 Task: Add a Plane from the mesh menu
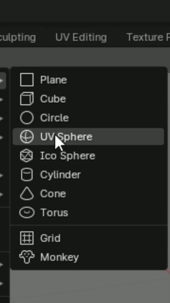88,80
